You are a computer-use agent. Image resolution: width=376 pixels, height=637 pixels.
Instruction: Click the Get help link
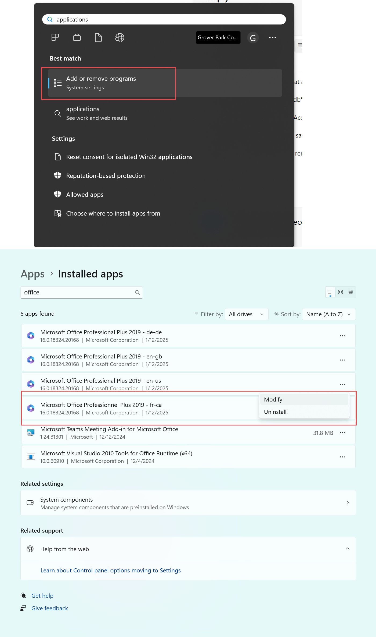(42, 596)
